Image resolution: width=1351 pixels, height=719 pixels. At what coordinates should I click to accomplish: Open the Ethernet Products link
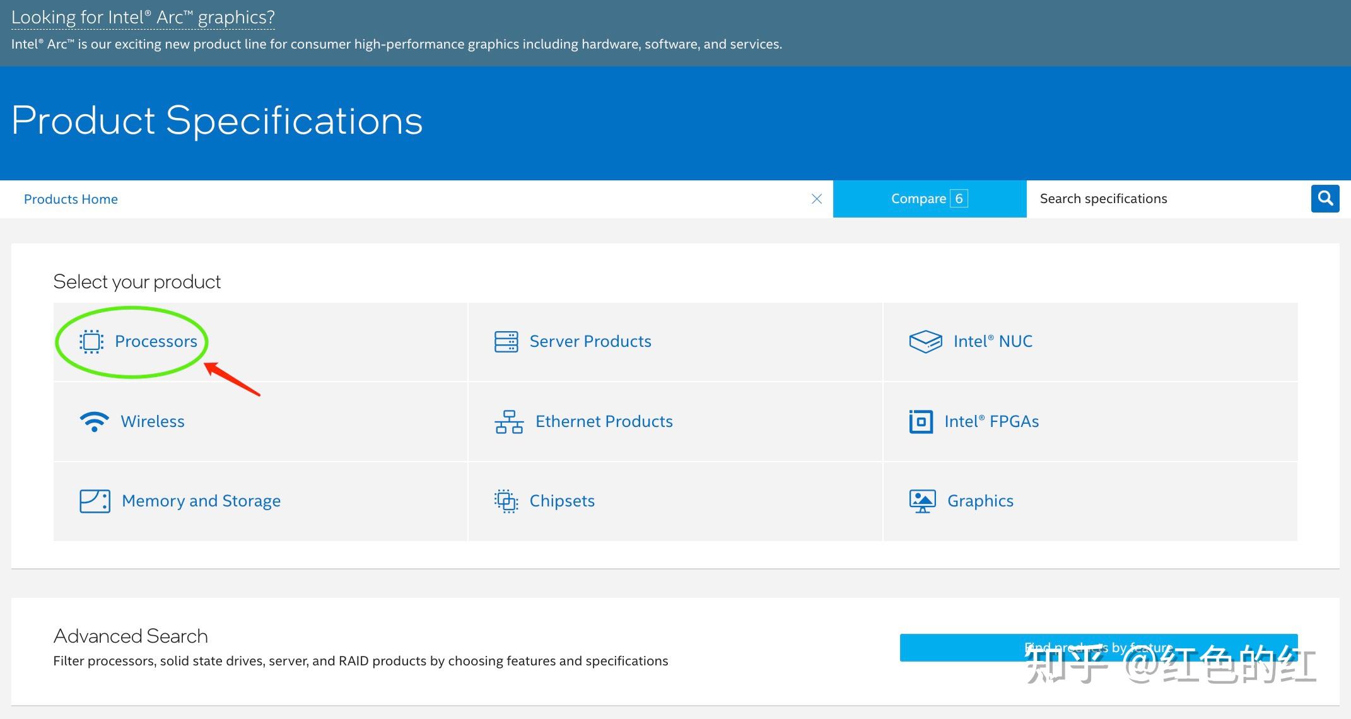click(x=604, y=421)
